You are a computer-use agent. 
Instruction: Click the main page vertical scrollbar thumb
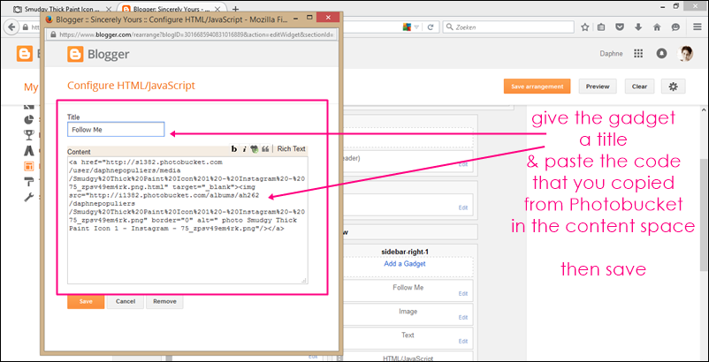click(x=704, y=215)
